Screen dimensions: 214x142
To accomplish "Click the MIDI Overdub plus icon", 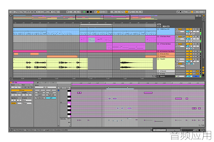I will [96, 12].
